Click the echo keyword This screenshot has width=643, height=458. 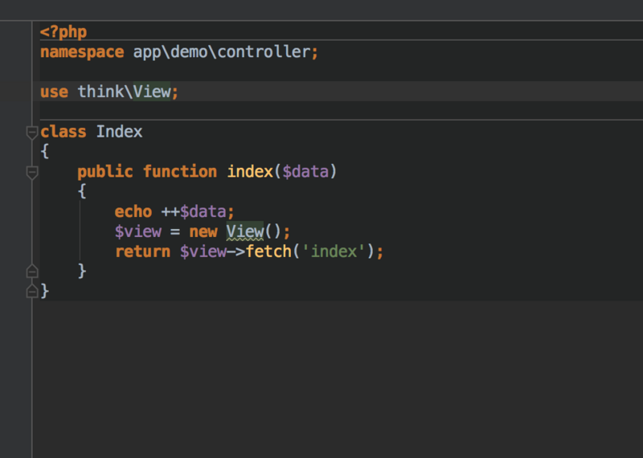point(133,211)
